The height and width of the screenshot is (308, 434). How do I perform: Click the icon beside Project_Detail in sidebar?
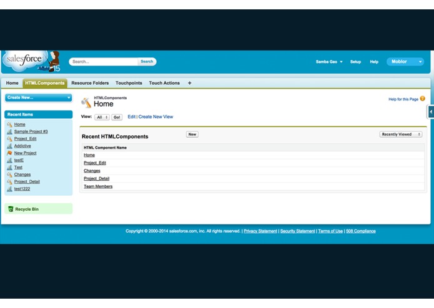[10, 182]
